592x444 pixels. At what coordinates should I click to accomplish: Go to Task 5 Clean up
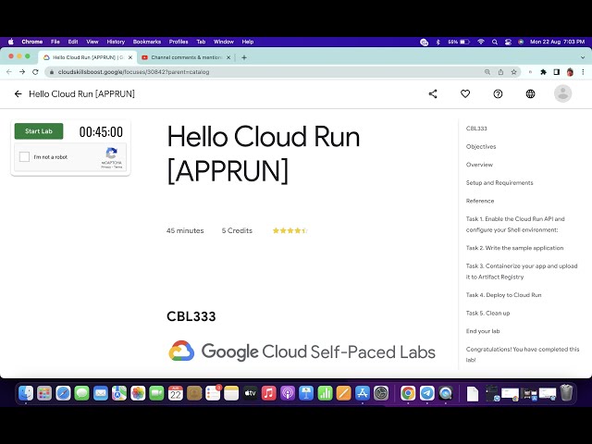[x=487, y=313]
